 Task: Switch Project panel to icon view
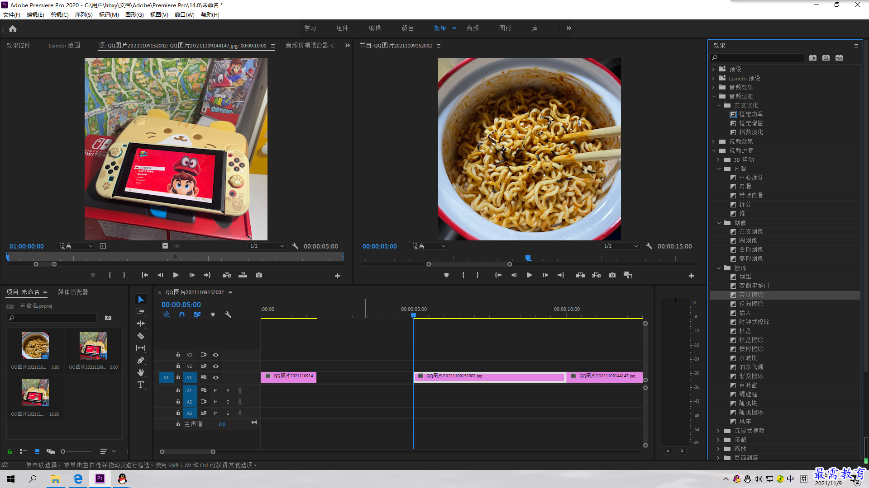pos(37,451)
